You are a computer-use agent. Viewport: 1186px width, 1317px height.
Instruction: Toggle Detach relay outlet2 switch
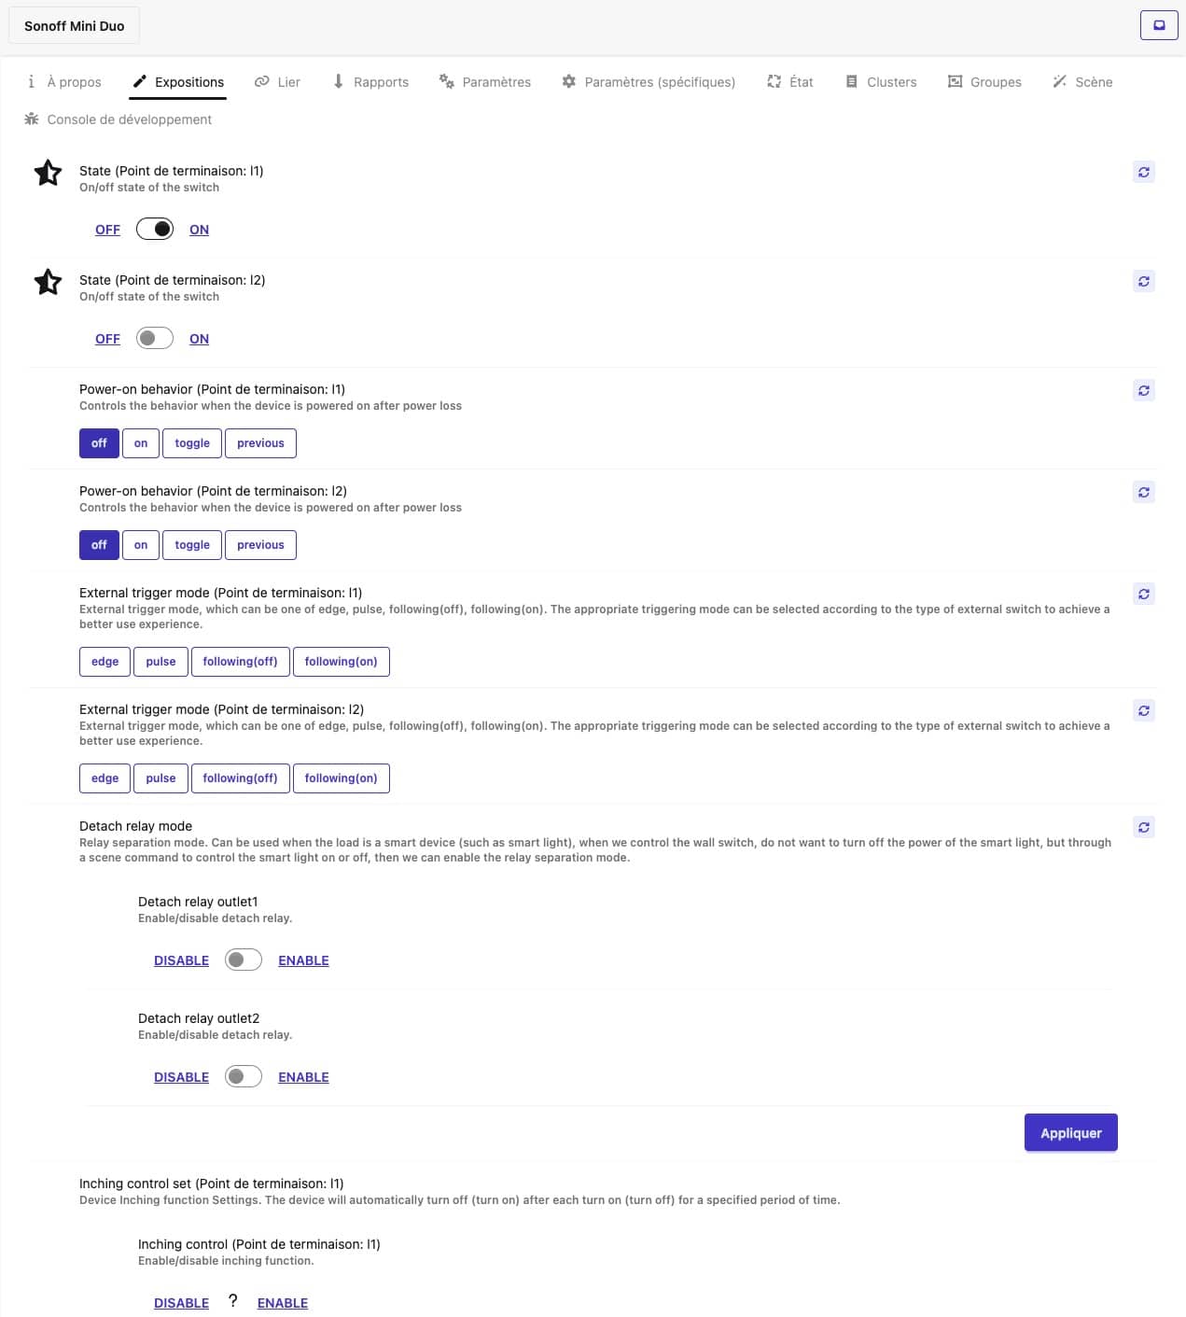point(244,1076)
